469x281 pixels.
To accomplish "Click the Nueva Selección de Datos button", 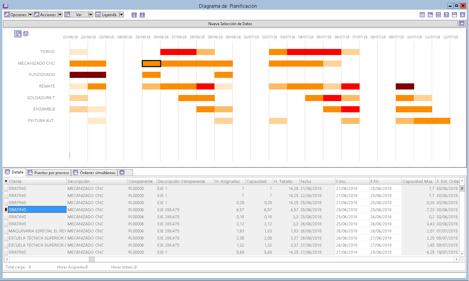I will click(230, 24).
